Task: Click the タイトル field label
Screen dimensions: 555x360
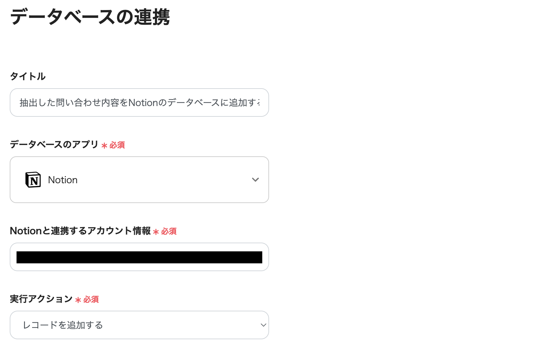Action: pyautogui.click(x=28, y=76)
